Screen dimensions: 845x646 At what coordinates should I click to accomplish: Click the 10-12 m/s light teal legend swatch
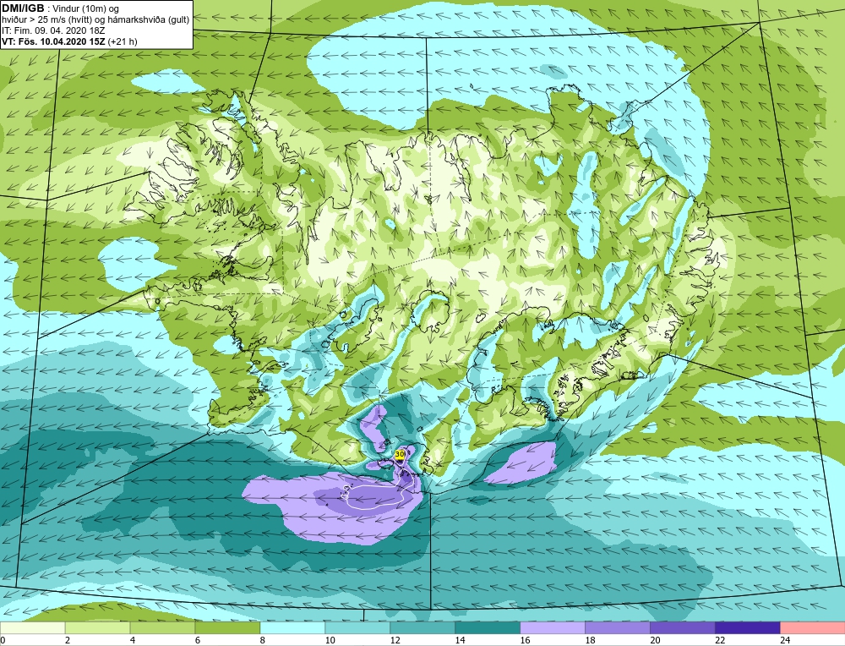click(357, 628)
